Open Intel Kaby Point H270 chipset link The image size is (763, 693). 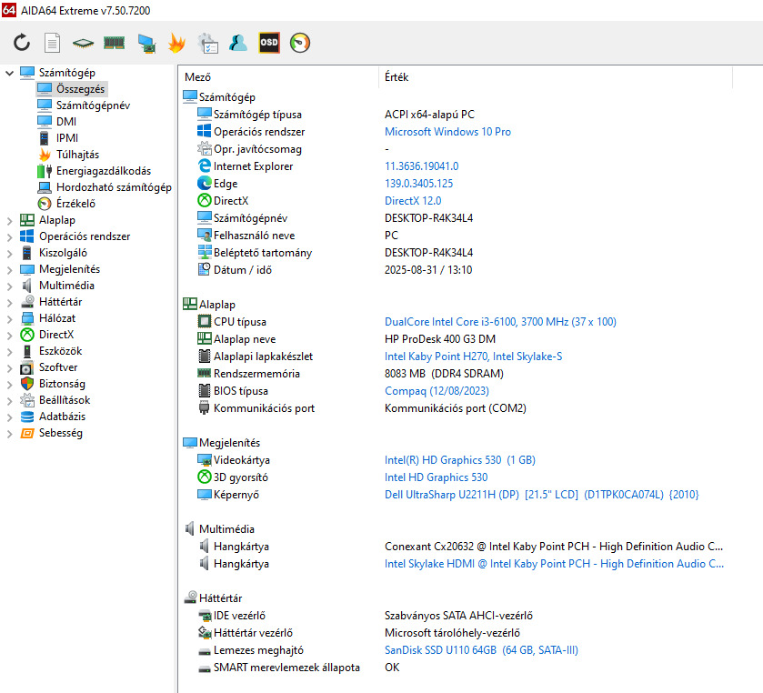pyautogui.click(x=473, y=357)
